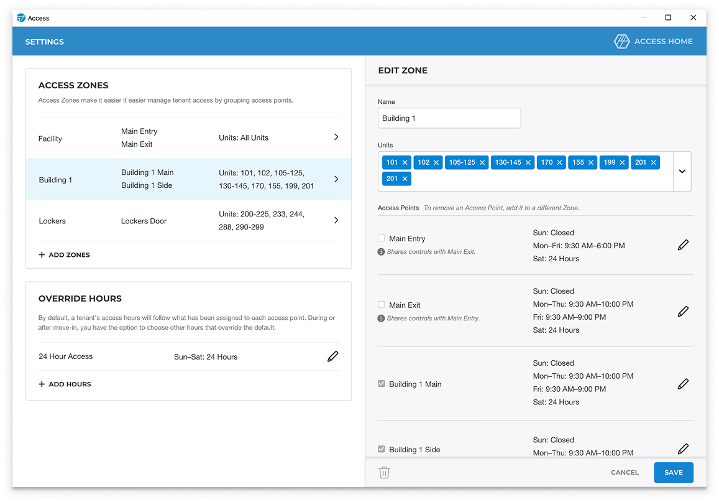Toggle the Building 1 Main checkbox
The image size is (719, 502).
382,384
